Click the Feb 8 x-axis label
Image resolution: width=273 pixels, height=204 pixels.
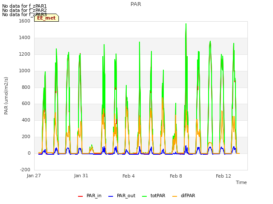tap(176, 176)
